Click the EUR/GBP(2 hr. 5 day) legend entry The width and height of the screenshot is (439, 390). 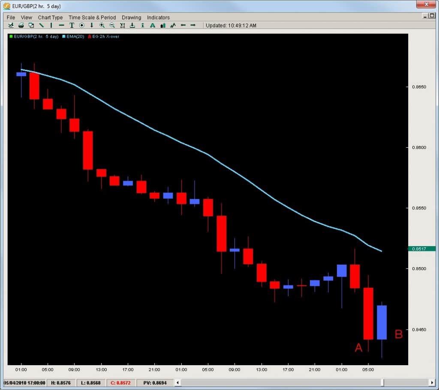click(36, 36)
